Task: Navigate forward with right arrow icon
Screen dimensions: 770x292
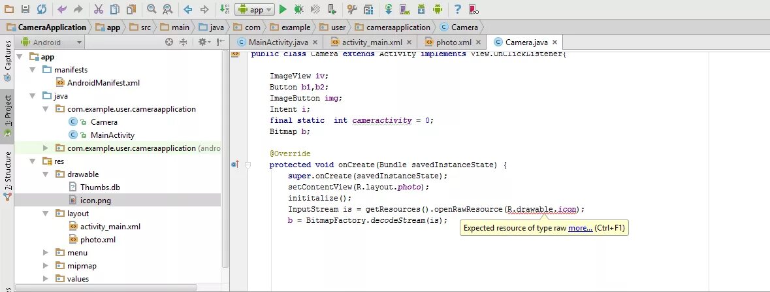Action: coord(204,9)
